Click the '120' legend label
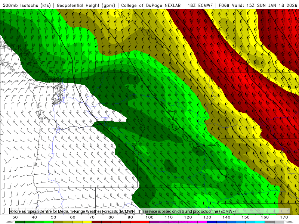 pos(188,217)
